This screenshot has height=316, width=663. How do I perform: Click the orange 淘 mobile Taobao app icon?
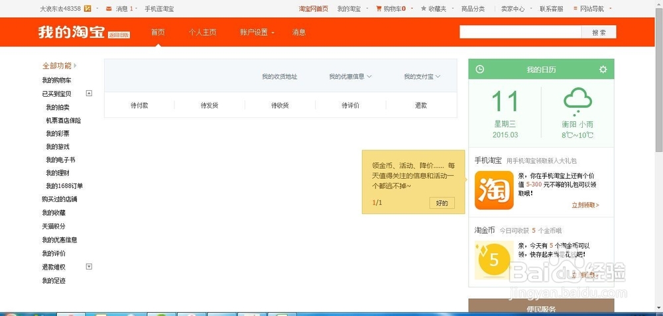(494, 190)
